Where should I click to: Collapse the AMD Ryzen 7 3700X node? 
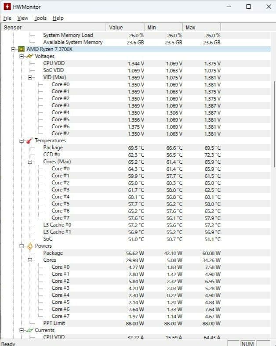[x=13, y=49]
